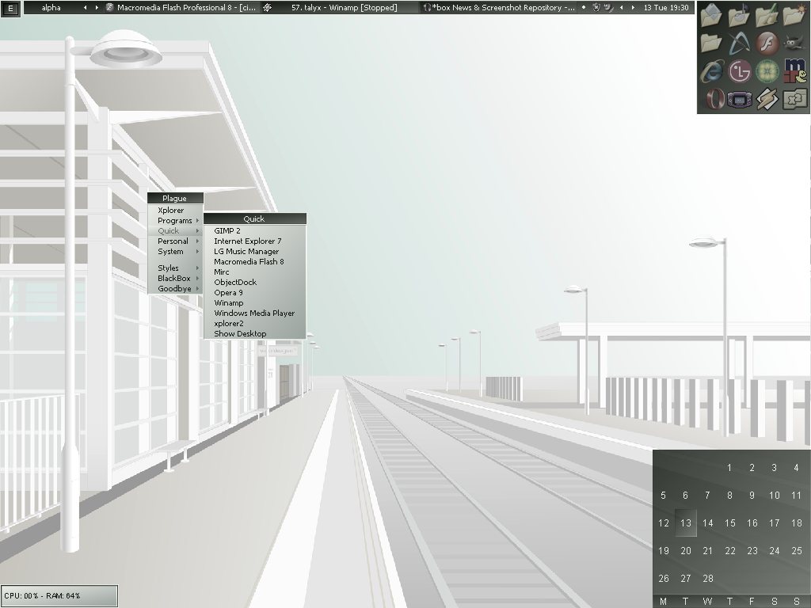
Task: Click the Game Boy Advance emulator icon
Action: pyautogui.click(x=739, y=100)
